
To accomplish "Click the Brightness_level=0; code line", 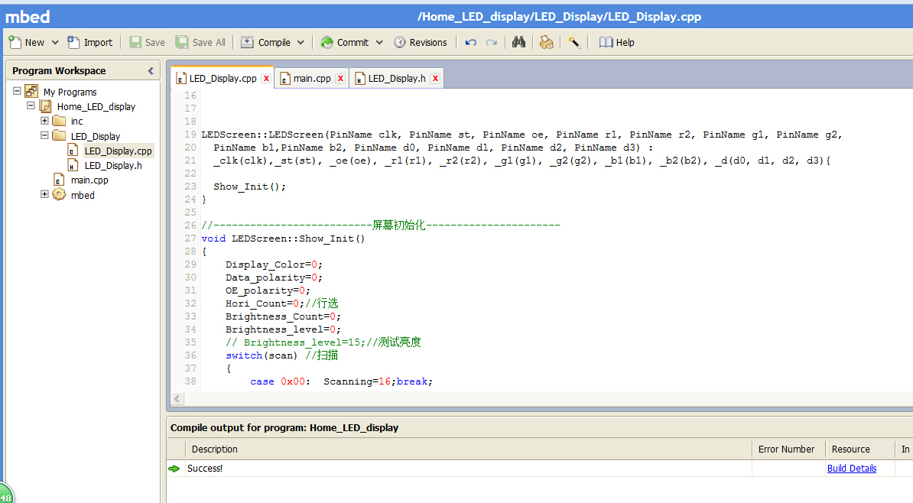I will [x=283, y=329].
